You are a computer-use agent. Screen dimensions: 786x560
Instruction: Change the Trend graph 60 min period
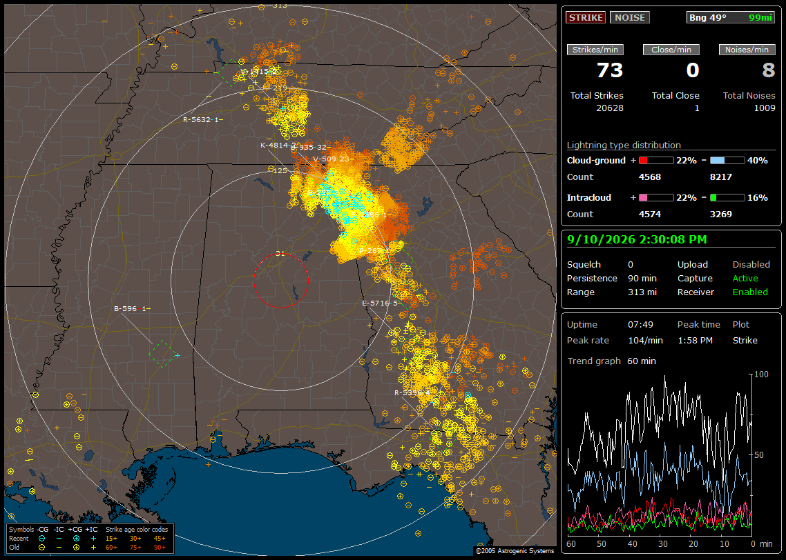pyautogui.click(x=641, y=361)
